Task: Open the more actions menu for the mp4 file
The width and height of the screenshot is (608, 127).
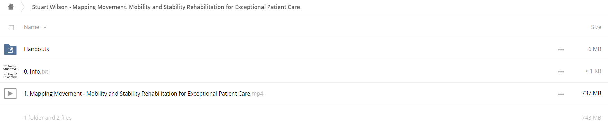Action: click(x=561, y=94)
